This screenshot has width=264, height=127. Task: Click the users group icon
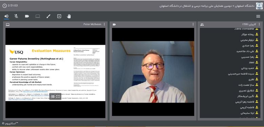[202, 24]
